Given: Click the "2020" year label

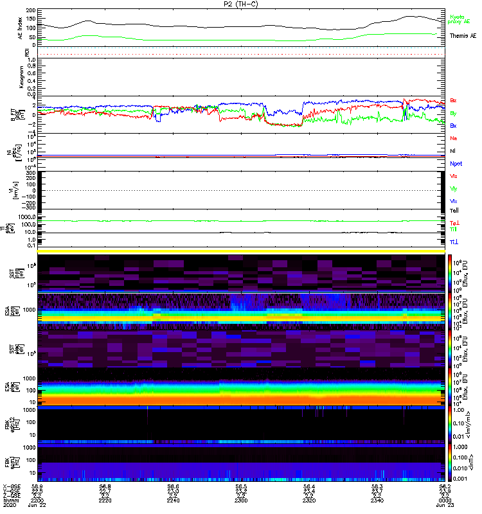Looking at the screenshot, I should coord(10,506).
